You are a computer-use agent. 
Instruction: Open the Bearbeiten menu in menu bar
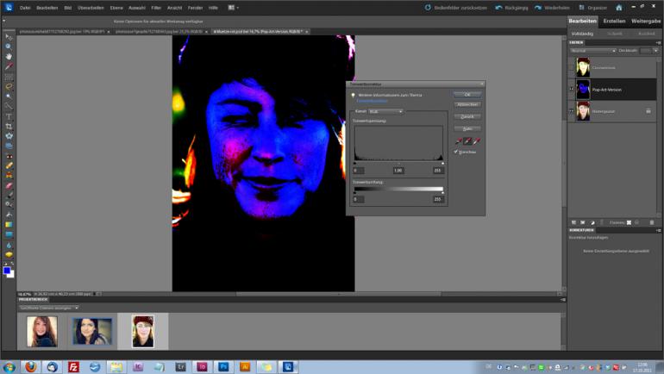pos(47,8)
